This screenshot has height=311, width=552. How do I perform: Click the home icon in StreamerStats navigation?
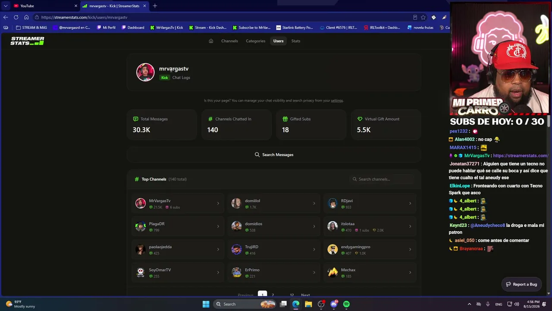click(x=211, y=41)
